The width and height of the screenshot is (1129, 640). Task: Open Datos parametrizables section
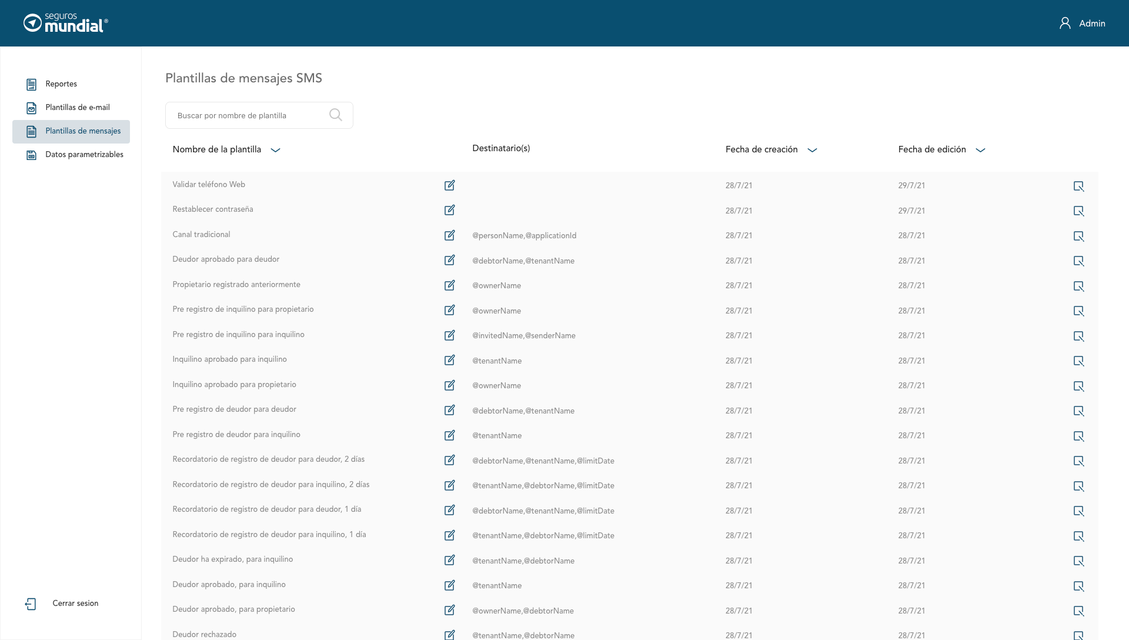tap(84, 155)
